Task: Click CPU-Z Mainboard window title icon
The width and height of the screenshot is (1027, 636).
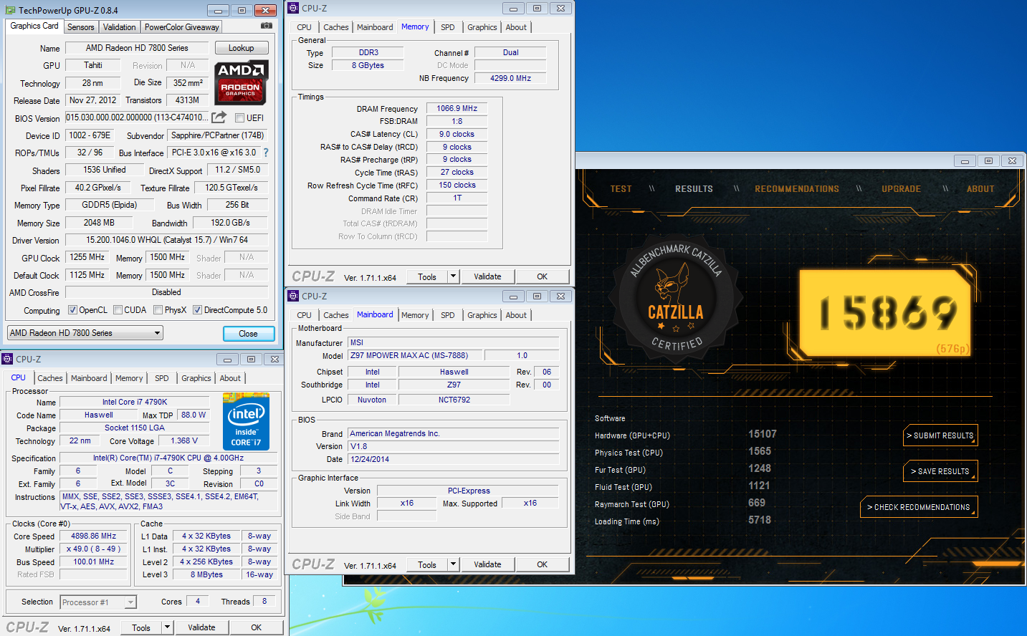Action: 293,296
